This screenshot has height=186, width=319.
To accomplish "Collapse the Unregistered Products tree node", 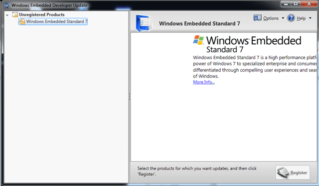I will point(7,15).
